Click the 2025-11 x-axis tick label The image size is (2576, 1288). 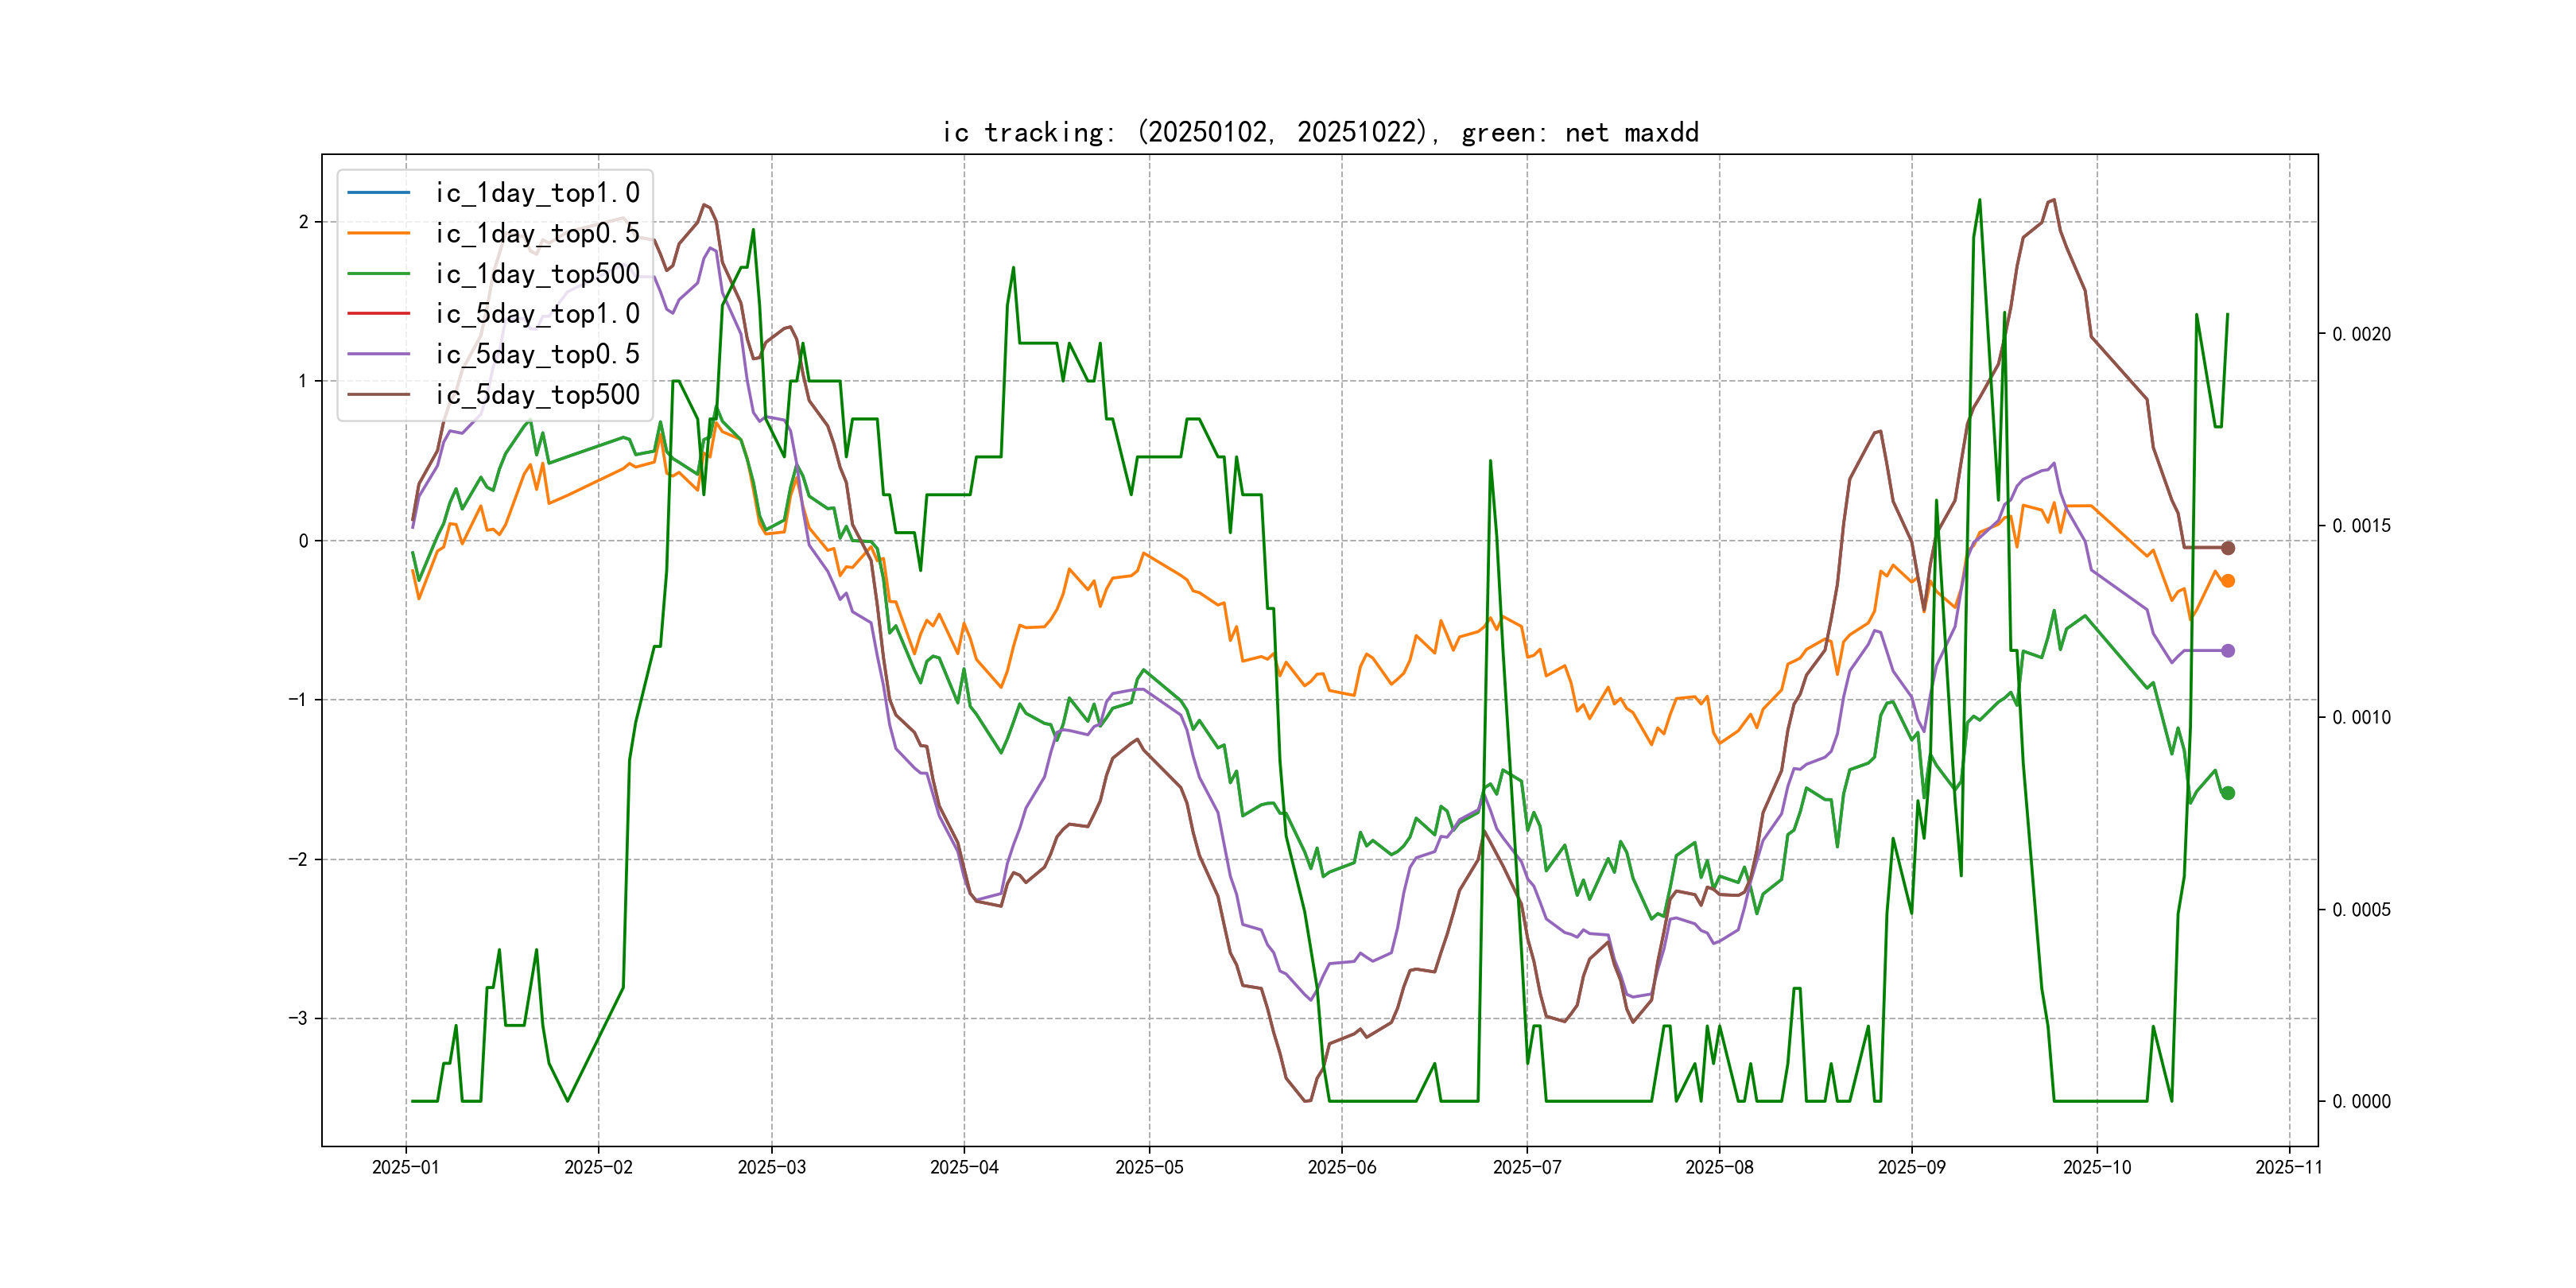[2288, 1167]
